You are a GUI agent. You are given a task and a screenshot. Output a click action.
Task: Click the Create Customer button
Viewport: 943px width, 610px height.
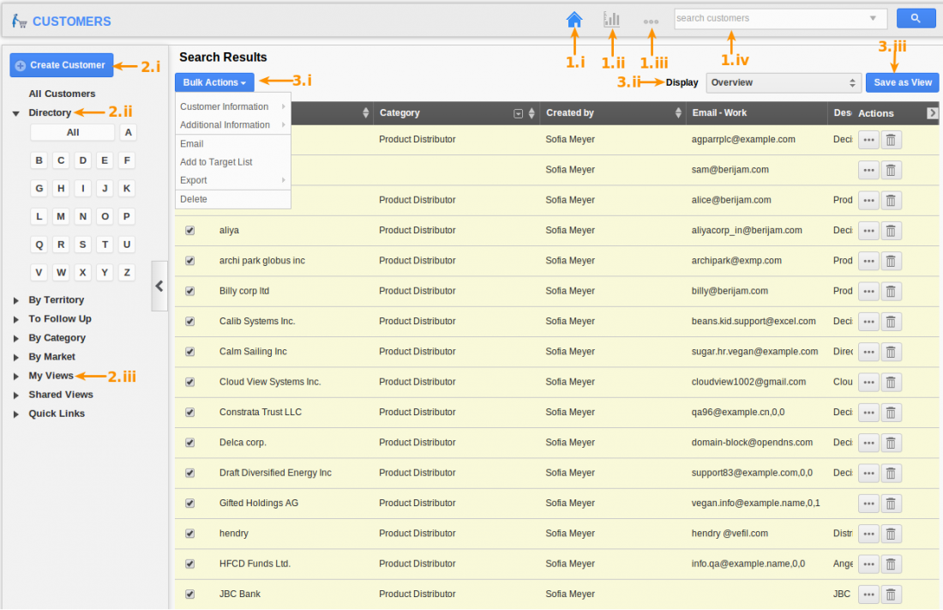pyautogui.click(x=62, y=65)
